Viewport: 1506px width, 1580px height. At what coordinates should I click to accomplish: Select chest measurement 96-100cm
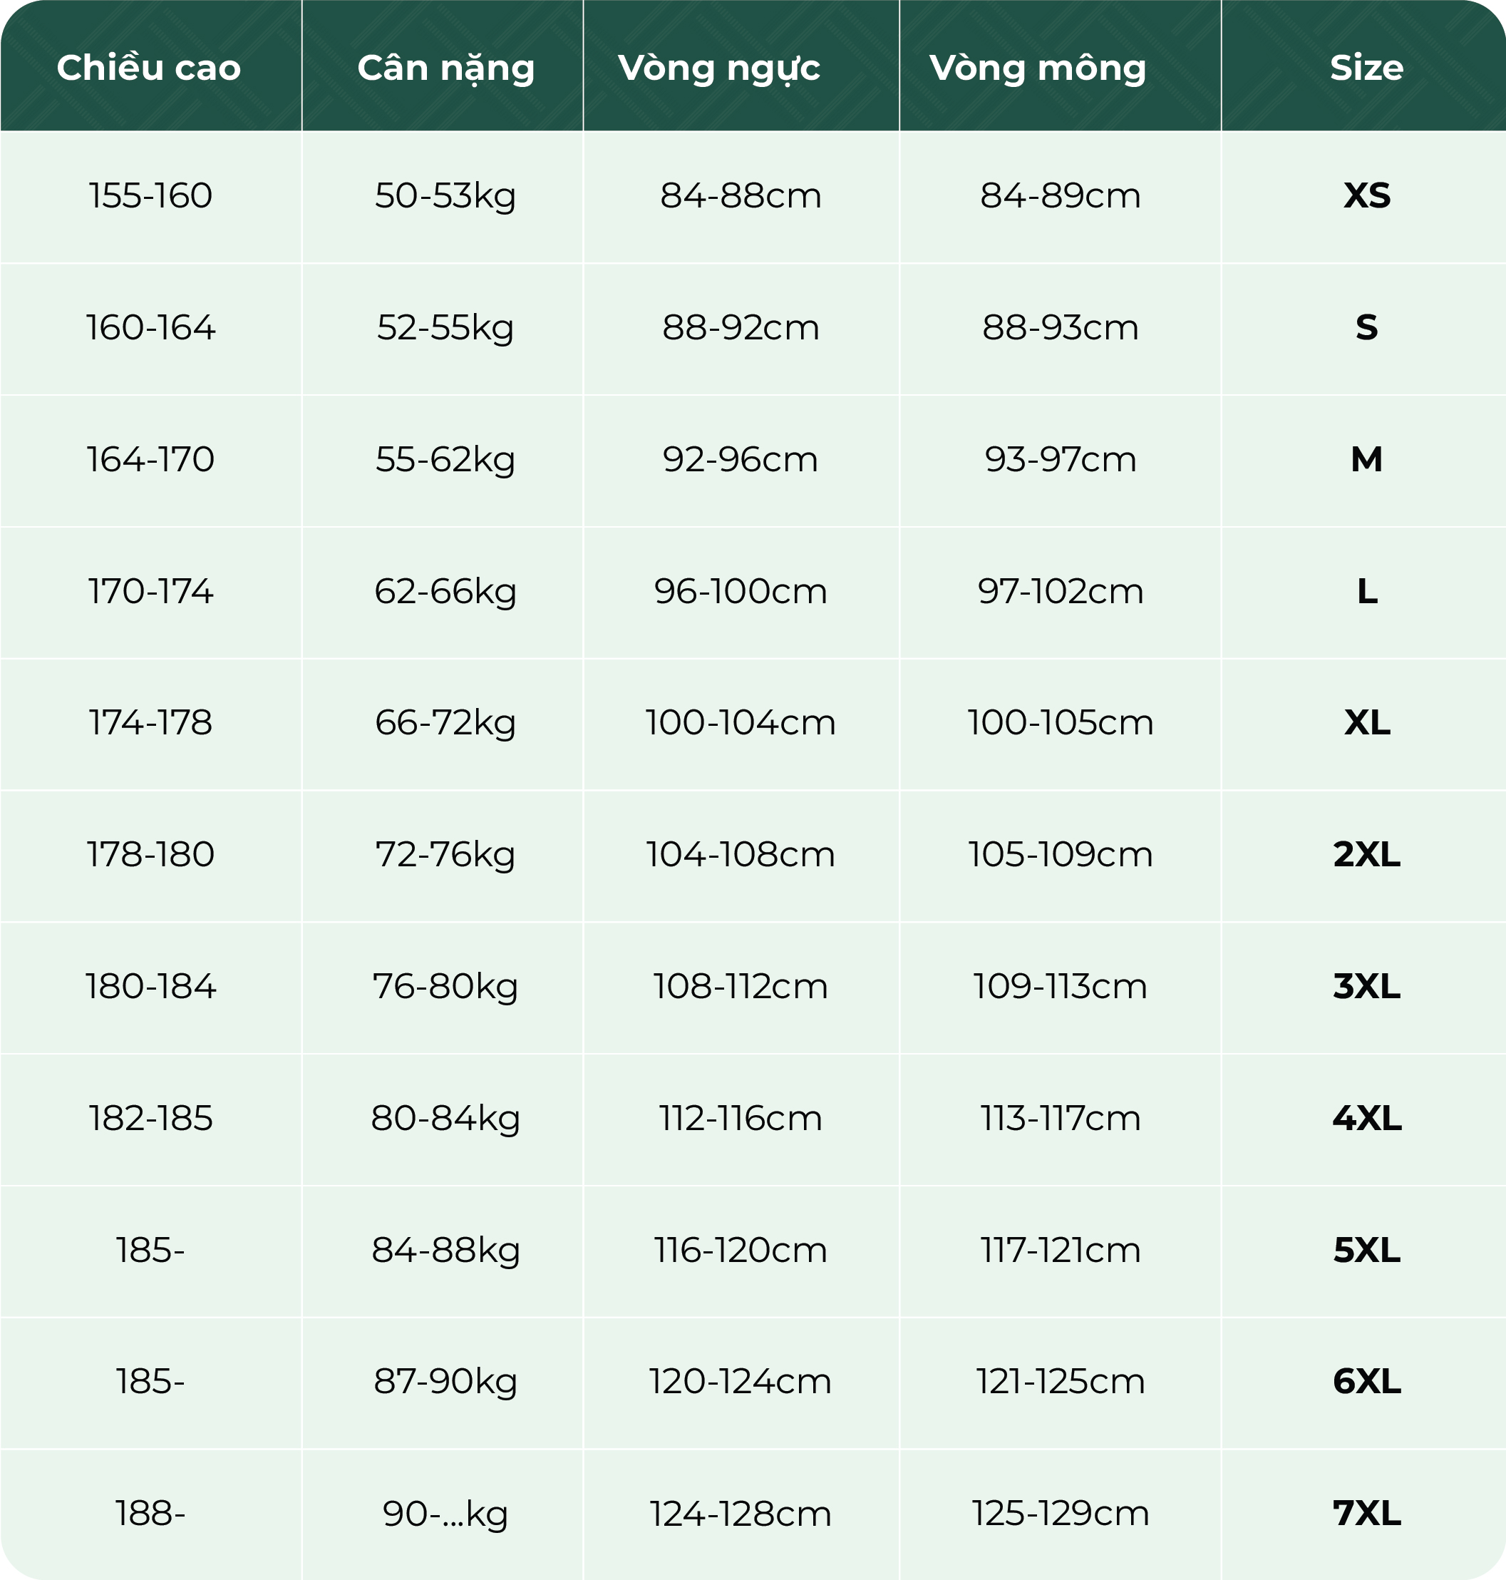coord(740,591)
